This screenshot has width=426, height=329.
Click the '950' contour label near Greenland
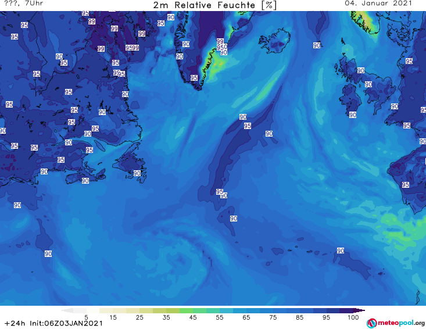click(221, 47)
